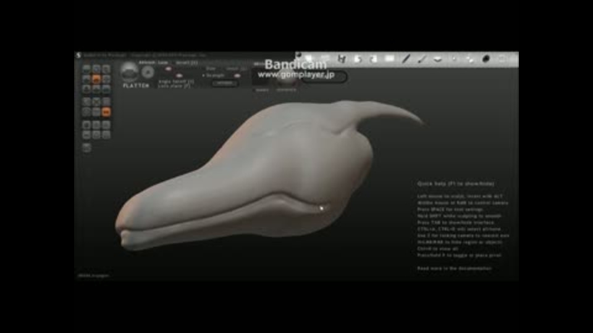Select the highlighted Flatten tool
This screenshot has width=593, height=333.
(x=96, y=79)
